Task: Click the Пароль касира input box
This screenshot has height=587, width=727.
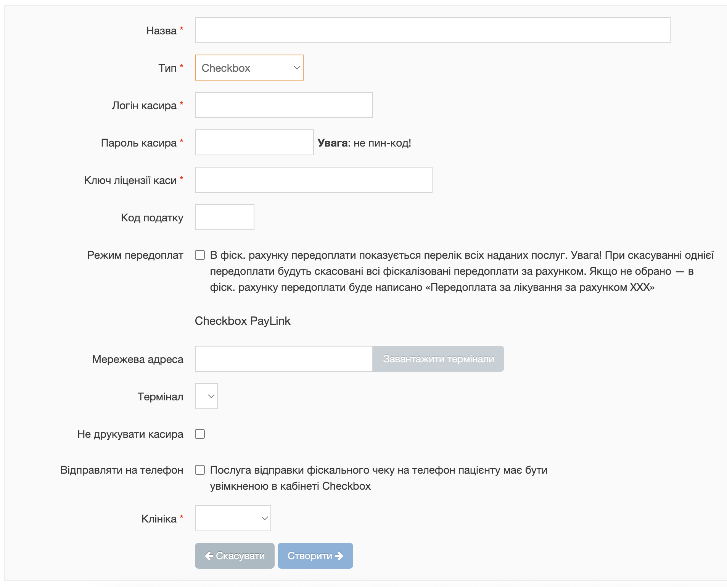Action: coord(253,142)
